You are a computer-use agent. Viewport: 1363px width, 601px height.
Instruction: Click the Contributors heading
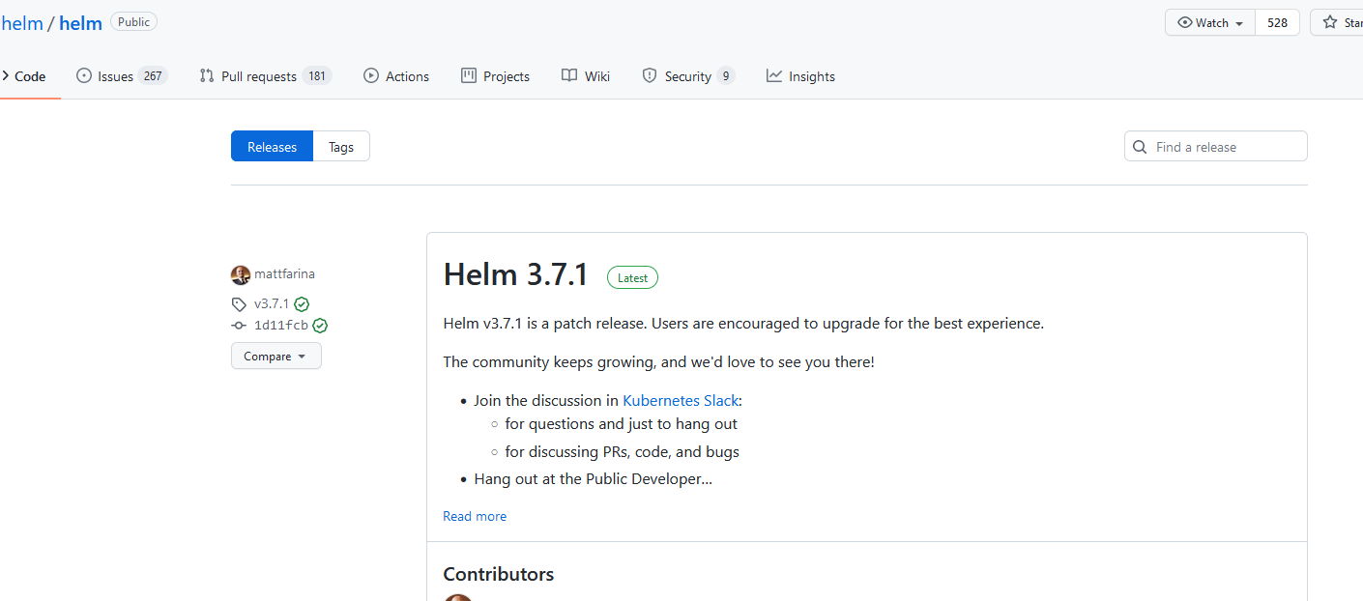(499, 574)
